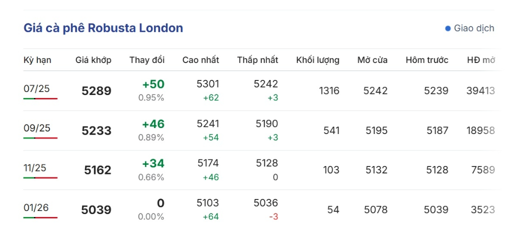Click the blue Giao dịch status dot
Image resolution: width=517 pixels, height=245 pixels.
(448, 28)
